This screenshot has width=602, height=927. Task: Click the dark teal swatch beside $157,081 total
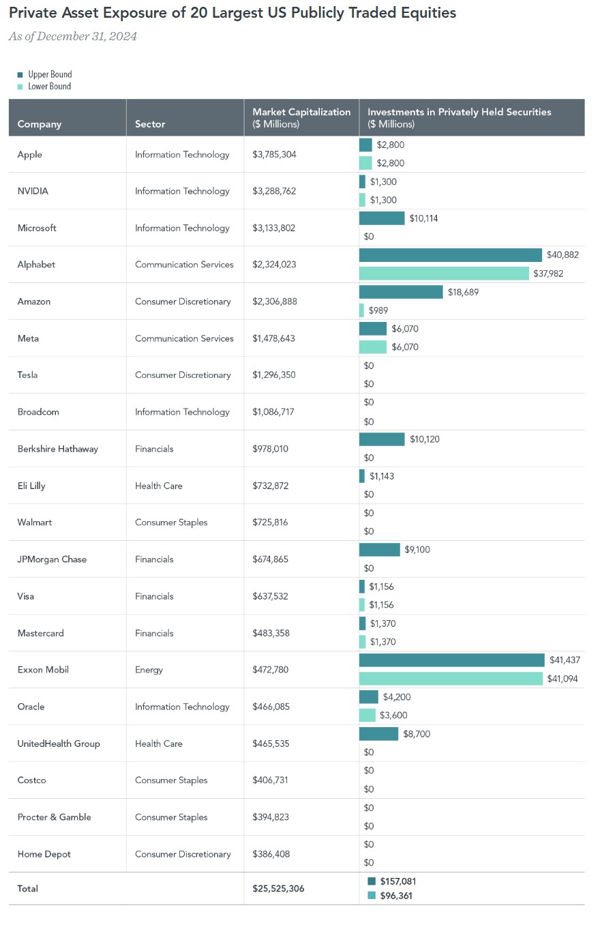pyautogui.click(x=372, y=881)
